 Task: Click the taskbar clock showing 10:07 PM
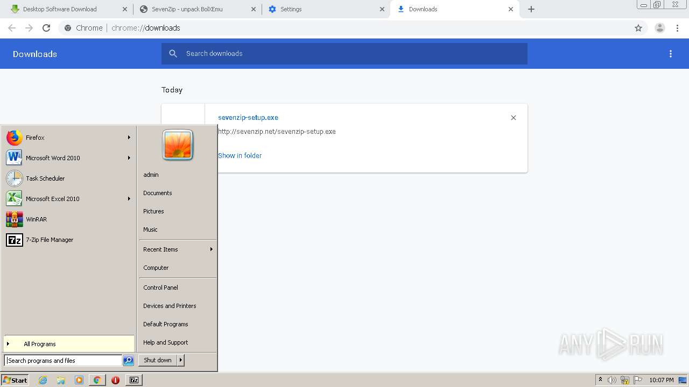point(662,380)
